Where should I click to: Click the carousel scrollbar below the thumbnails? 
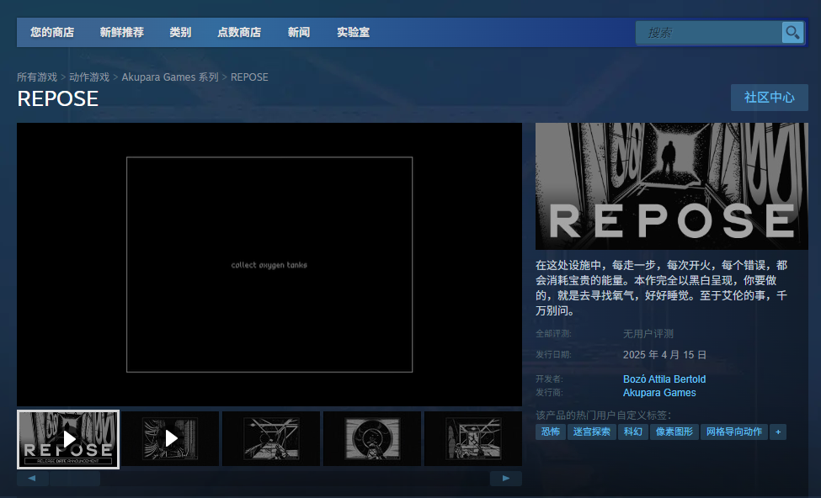click(x=75, y=478)
